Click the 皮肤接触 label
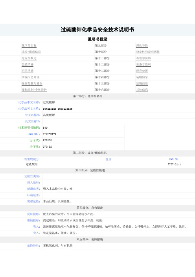This screenshot has width=195, height=277. 34,214
